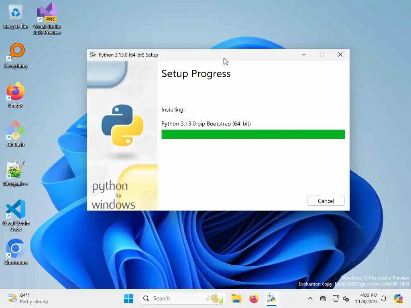Click the 'Python 3.13.0 pip Bootstrap (64-bit)' text
Image resolution: width=411 pixels, height=308 pixels.
206,124
